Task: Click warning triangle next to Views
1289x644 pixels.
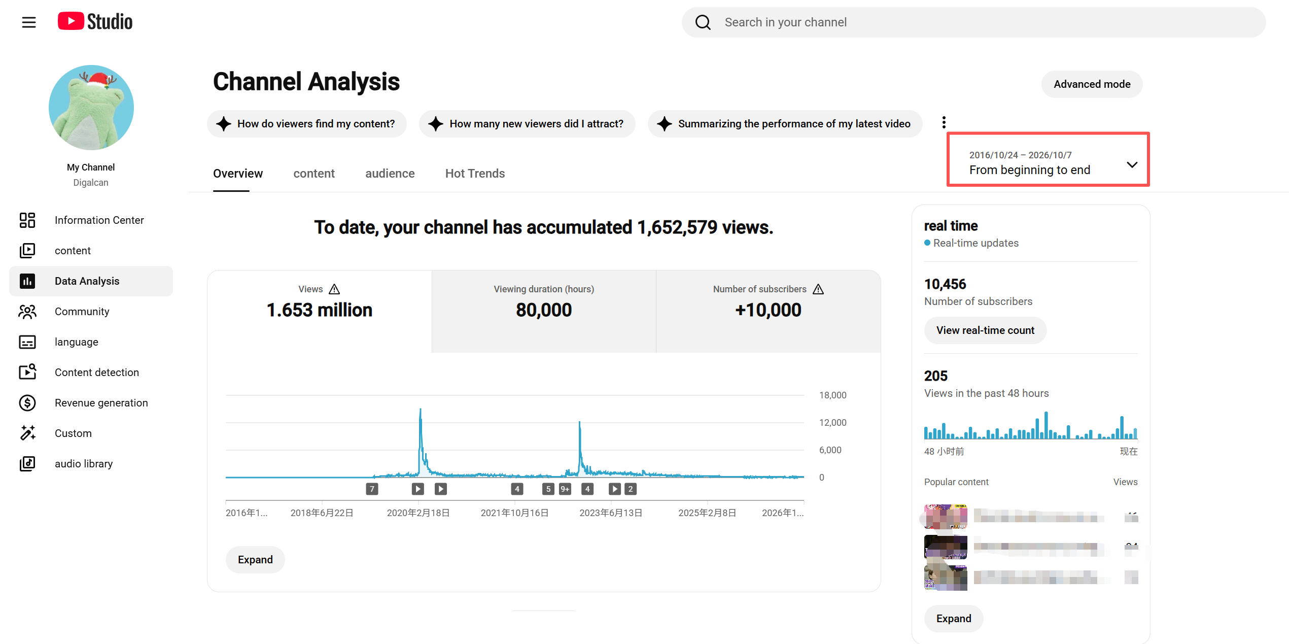Action: (334, 289)
